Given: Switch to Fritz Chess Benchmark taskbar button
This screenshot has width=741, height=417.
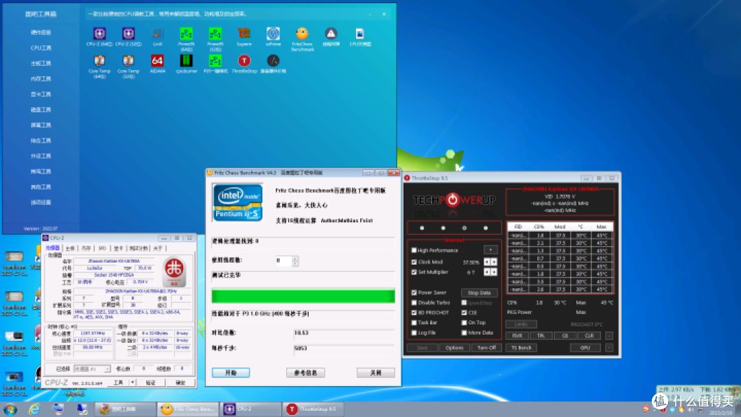Looking at the screenshot, I should pos(188,409).
